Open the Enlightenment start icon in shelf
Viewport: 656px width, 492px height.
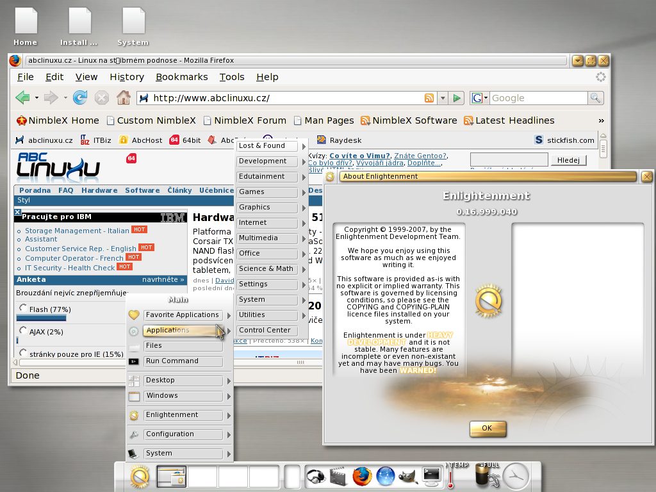[139, 476]
